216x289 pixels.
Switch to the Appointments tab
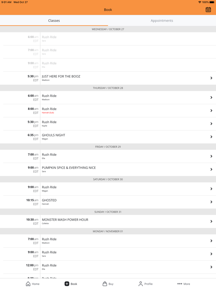pyautogui.click(x=162, y=21)
